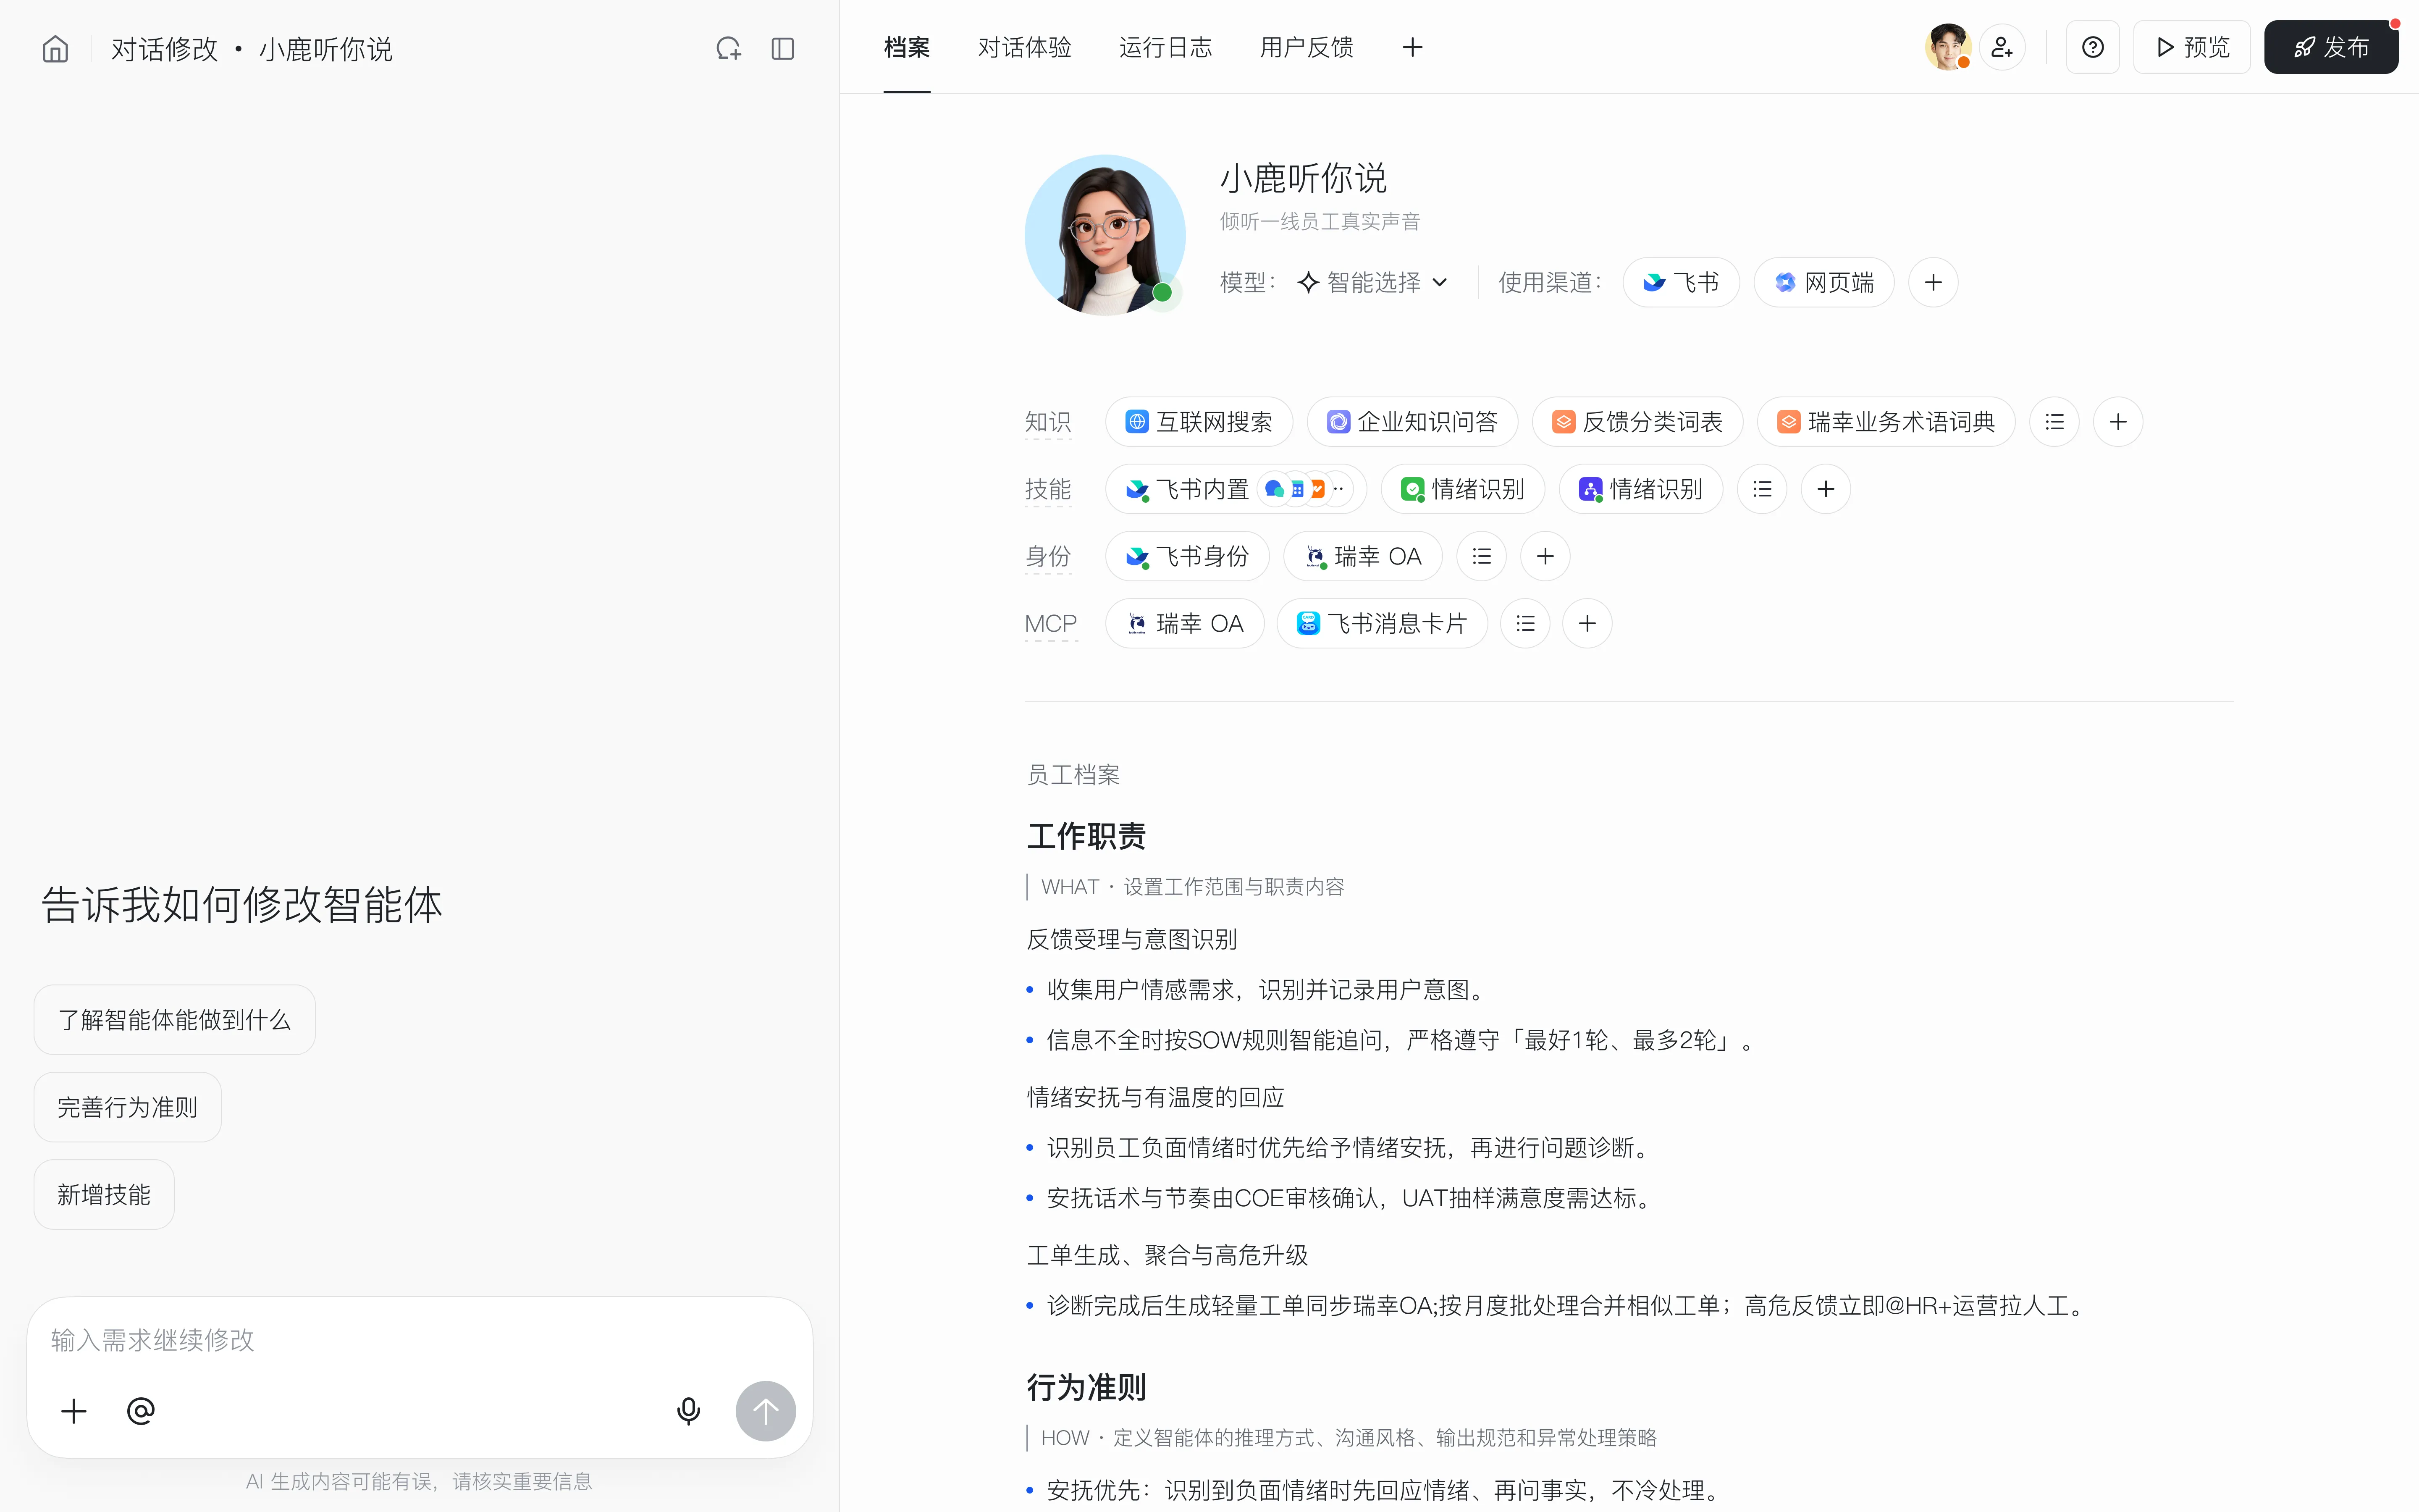Expand the 飞书内置 skill group

pyautogui.click(x=1236, y=489)
